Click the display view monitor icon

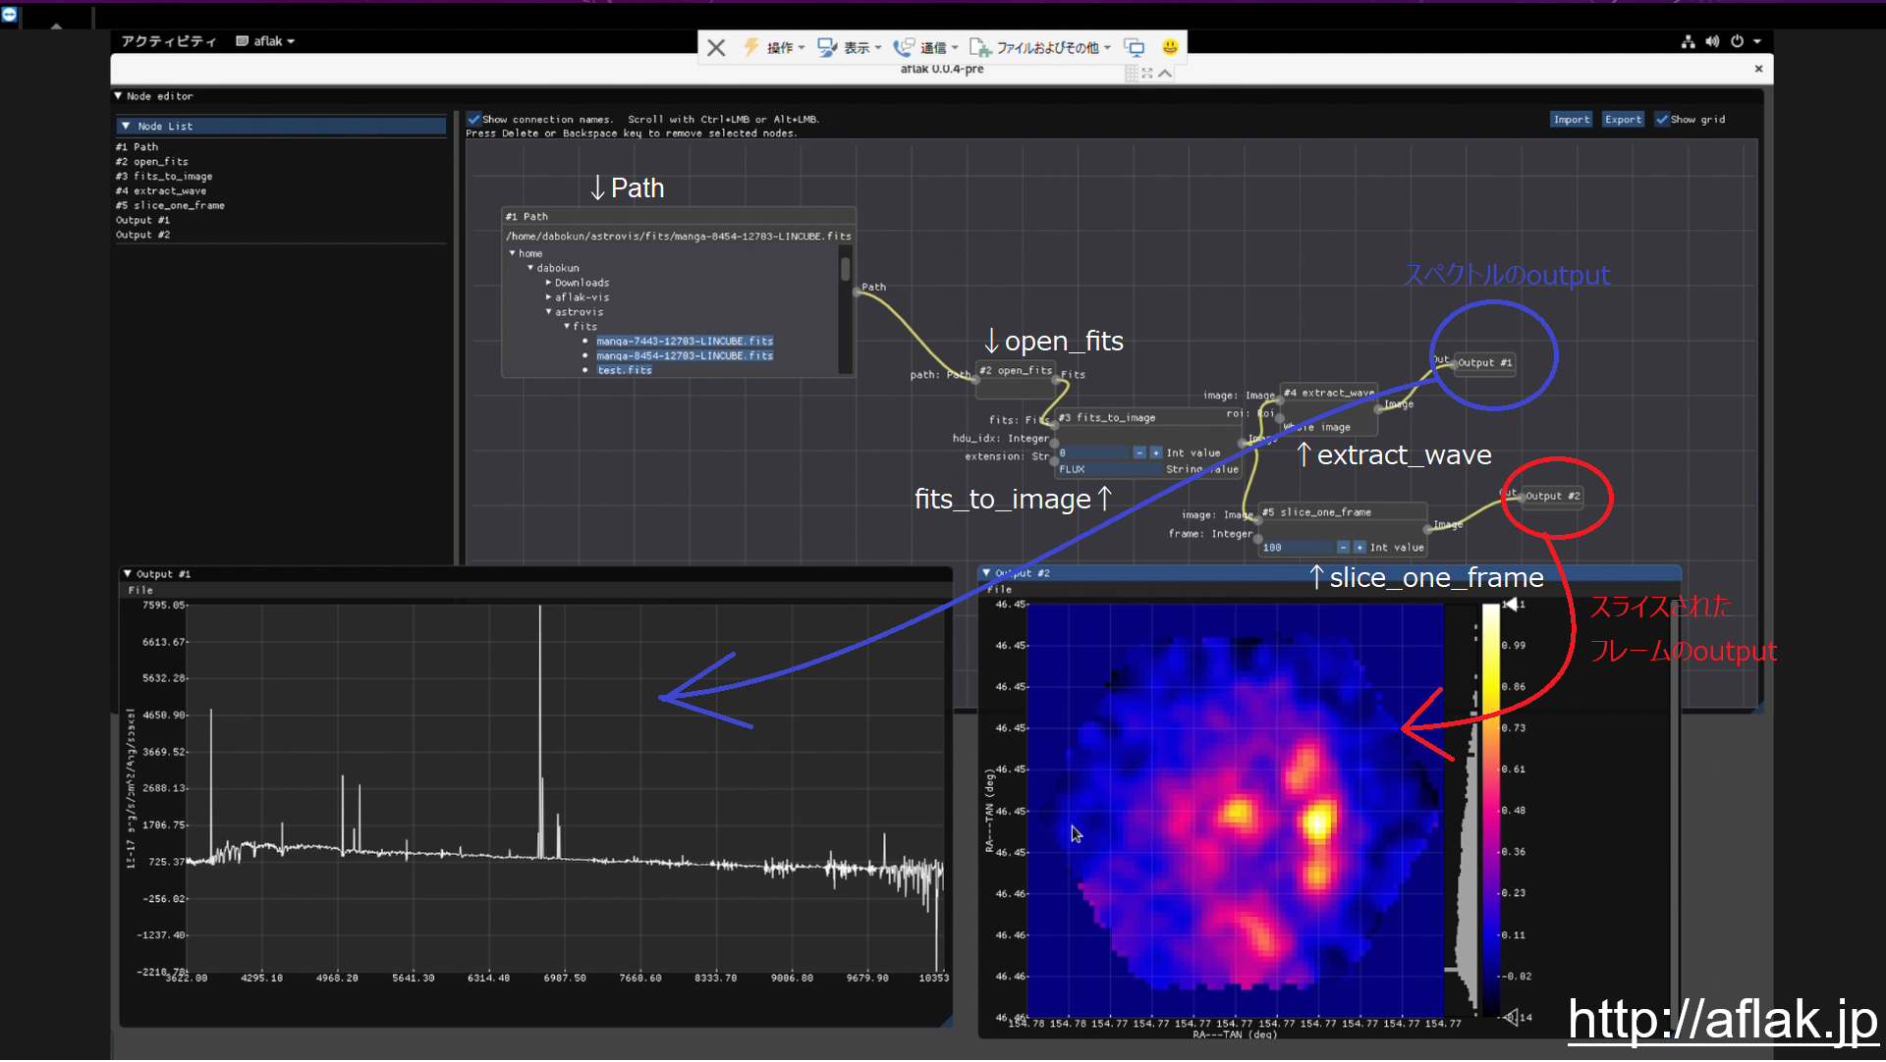[827, 47]
